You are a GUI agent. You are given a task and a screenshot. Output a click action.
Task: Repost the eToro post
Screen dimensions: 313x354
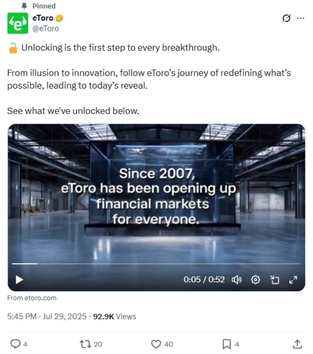(85, 344)
